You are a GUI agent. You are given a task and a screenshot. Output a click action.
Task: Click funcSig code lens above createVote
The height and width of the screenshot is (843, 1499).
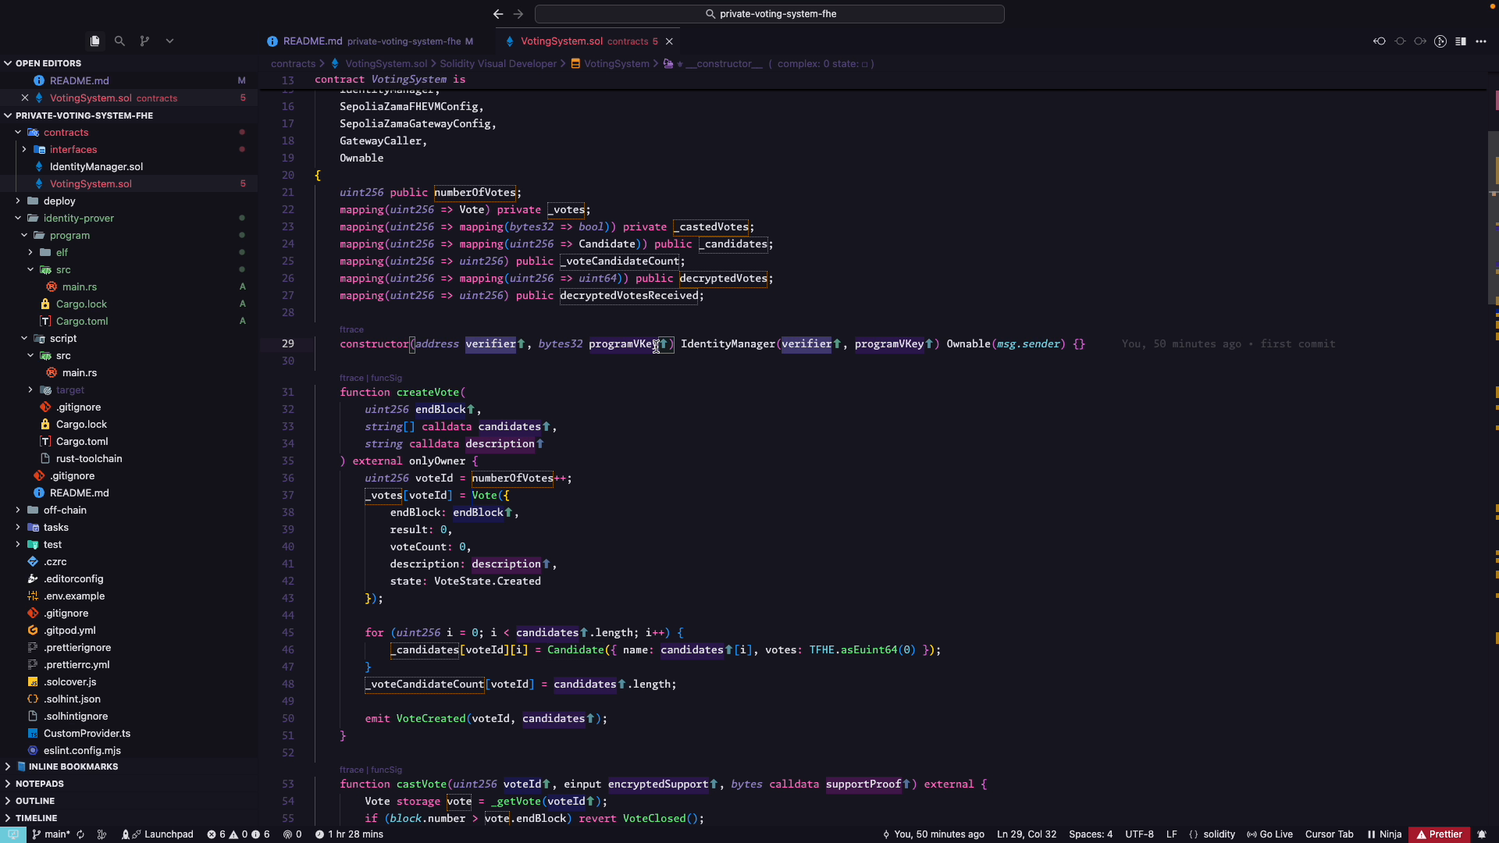[386, 378]
